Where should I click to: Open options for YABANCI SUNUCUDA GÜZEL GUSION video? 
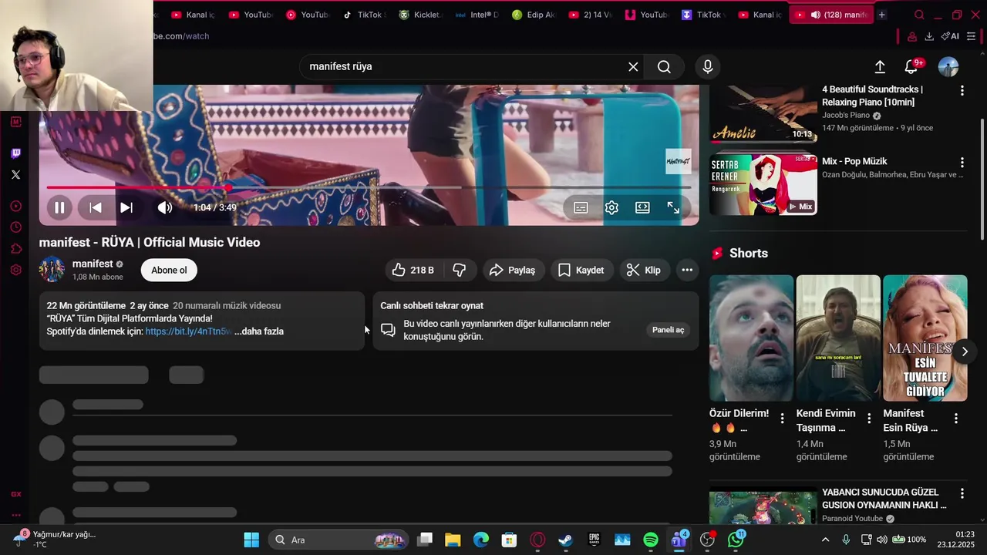pyautogui.click(x=962, y=493)
